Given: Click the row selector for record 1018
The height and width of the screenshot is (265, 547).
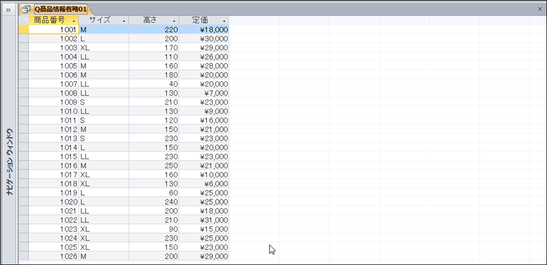Looking at the screenshot, I should point(23,184).
